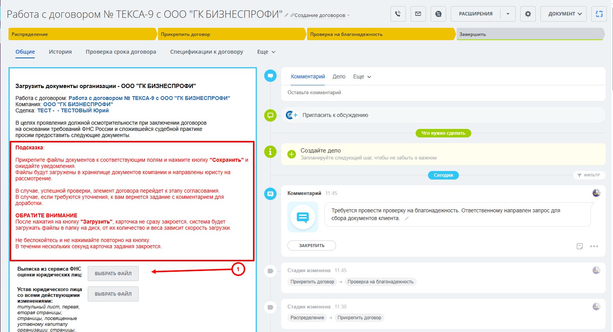Open the three-dots menu in comment card
Screen dimensions: 613x332
(x=594, y=246)
